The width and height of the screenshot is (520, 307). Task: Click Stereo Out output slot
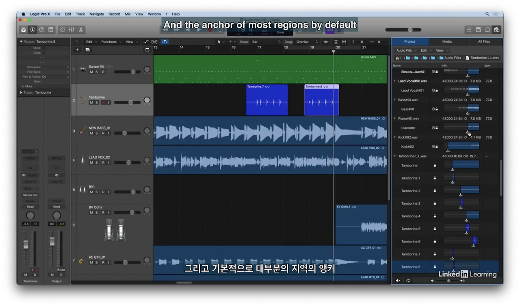pos(30,195)
